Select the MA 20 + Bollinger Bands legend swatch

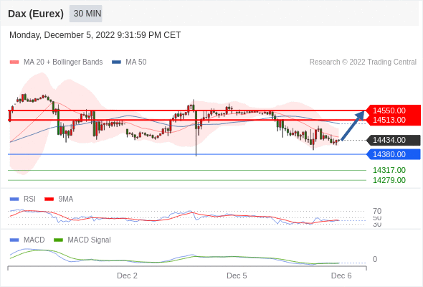[14, 62]
